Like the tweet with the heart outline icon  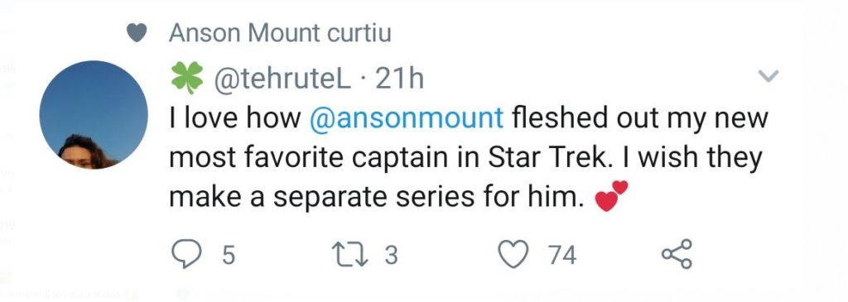pos(513,255)
